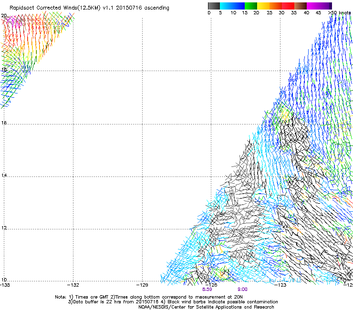Click the 'Data buffer is 22 hrs' note line
Viewport: 353px width, 310px height.
(x=173, y=302)
